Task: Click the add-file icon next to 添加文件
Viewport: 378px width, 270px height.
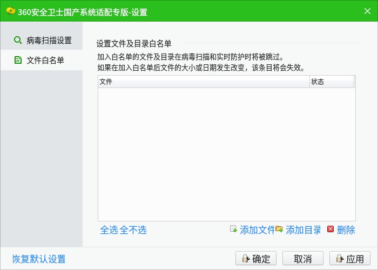Action: click(x=233, y=229)
